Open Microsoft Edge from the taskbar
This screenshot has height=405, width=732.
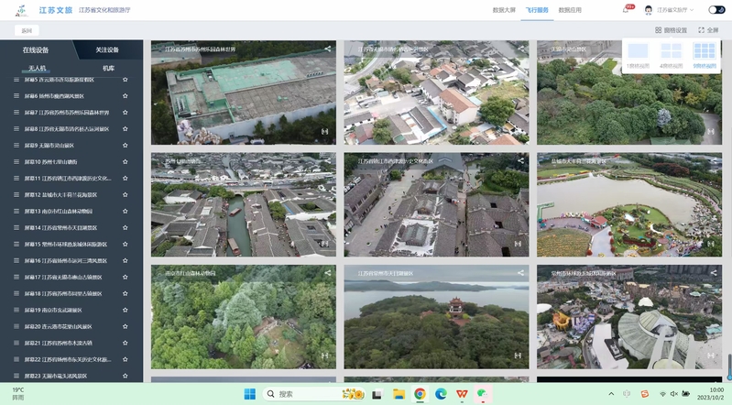[x=441, y=394]
